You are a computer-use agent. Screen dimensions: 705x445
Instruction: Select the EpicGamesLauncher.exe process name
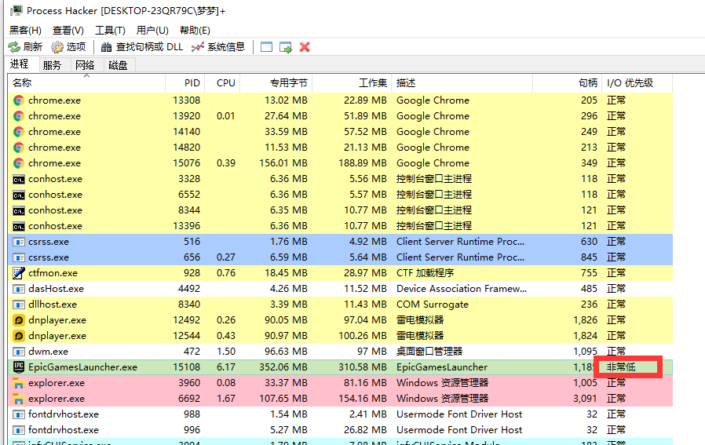pos(82,367)
